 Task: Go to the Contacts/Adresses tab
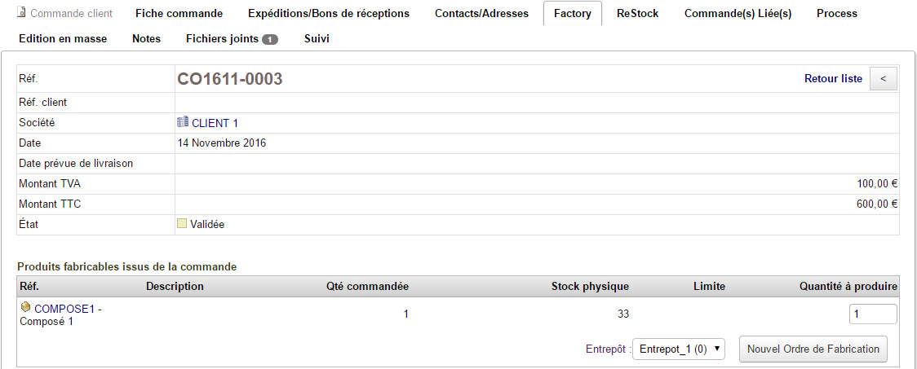[x=481, y=13]
